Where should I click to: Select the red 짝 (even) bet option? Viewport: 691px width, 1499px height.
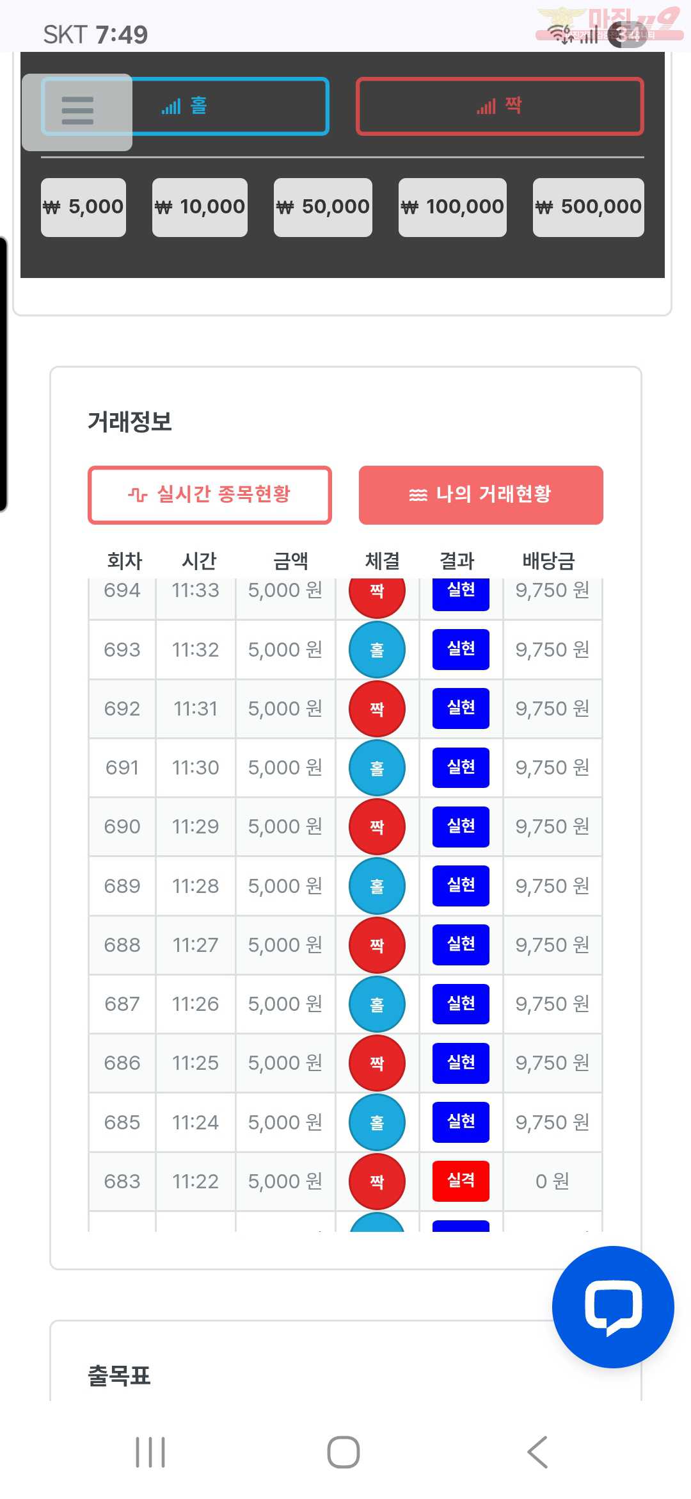tap(500, 106)
